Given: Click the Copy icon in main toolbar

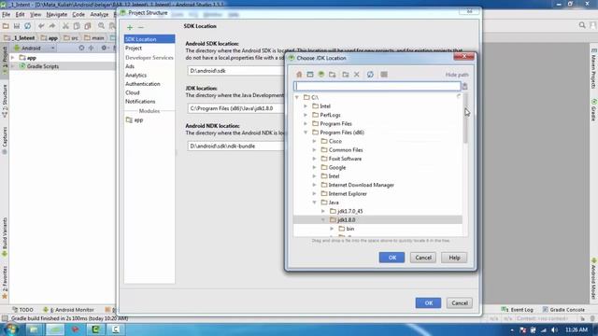Looking at the screenshot, I should coord(77,26).
